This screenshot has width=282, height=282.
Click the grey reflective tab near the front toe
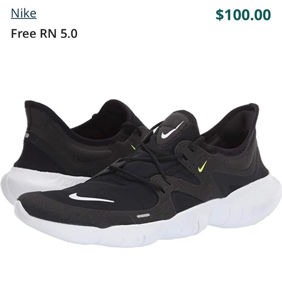coord(143,216)
